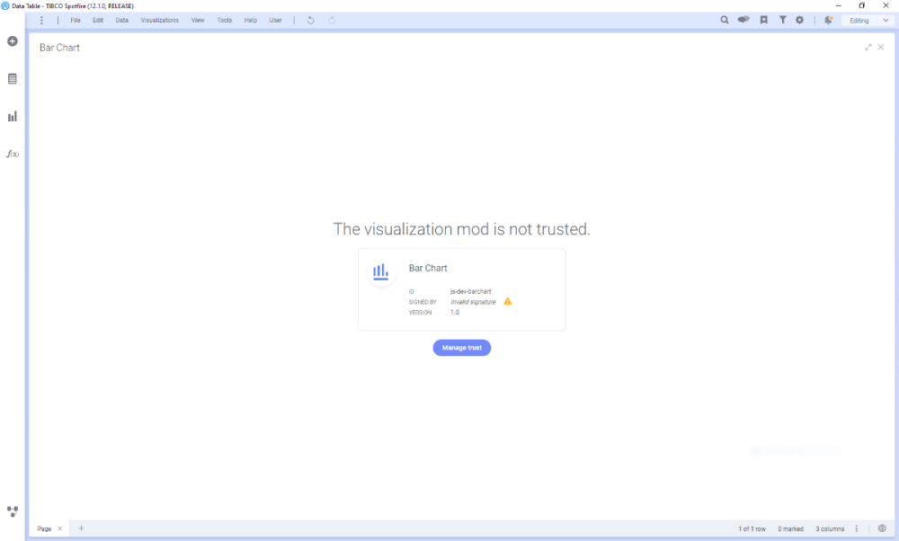The image size is (899, 541).
Task: Click the Manage trust button
Action: 461,348
